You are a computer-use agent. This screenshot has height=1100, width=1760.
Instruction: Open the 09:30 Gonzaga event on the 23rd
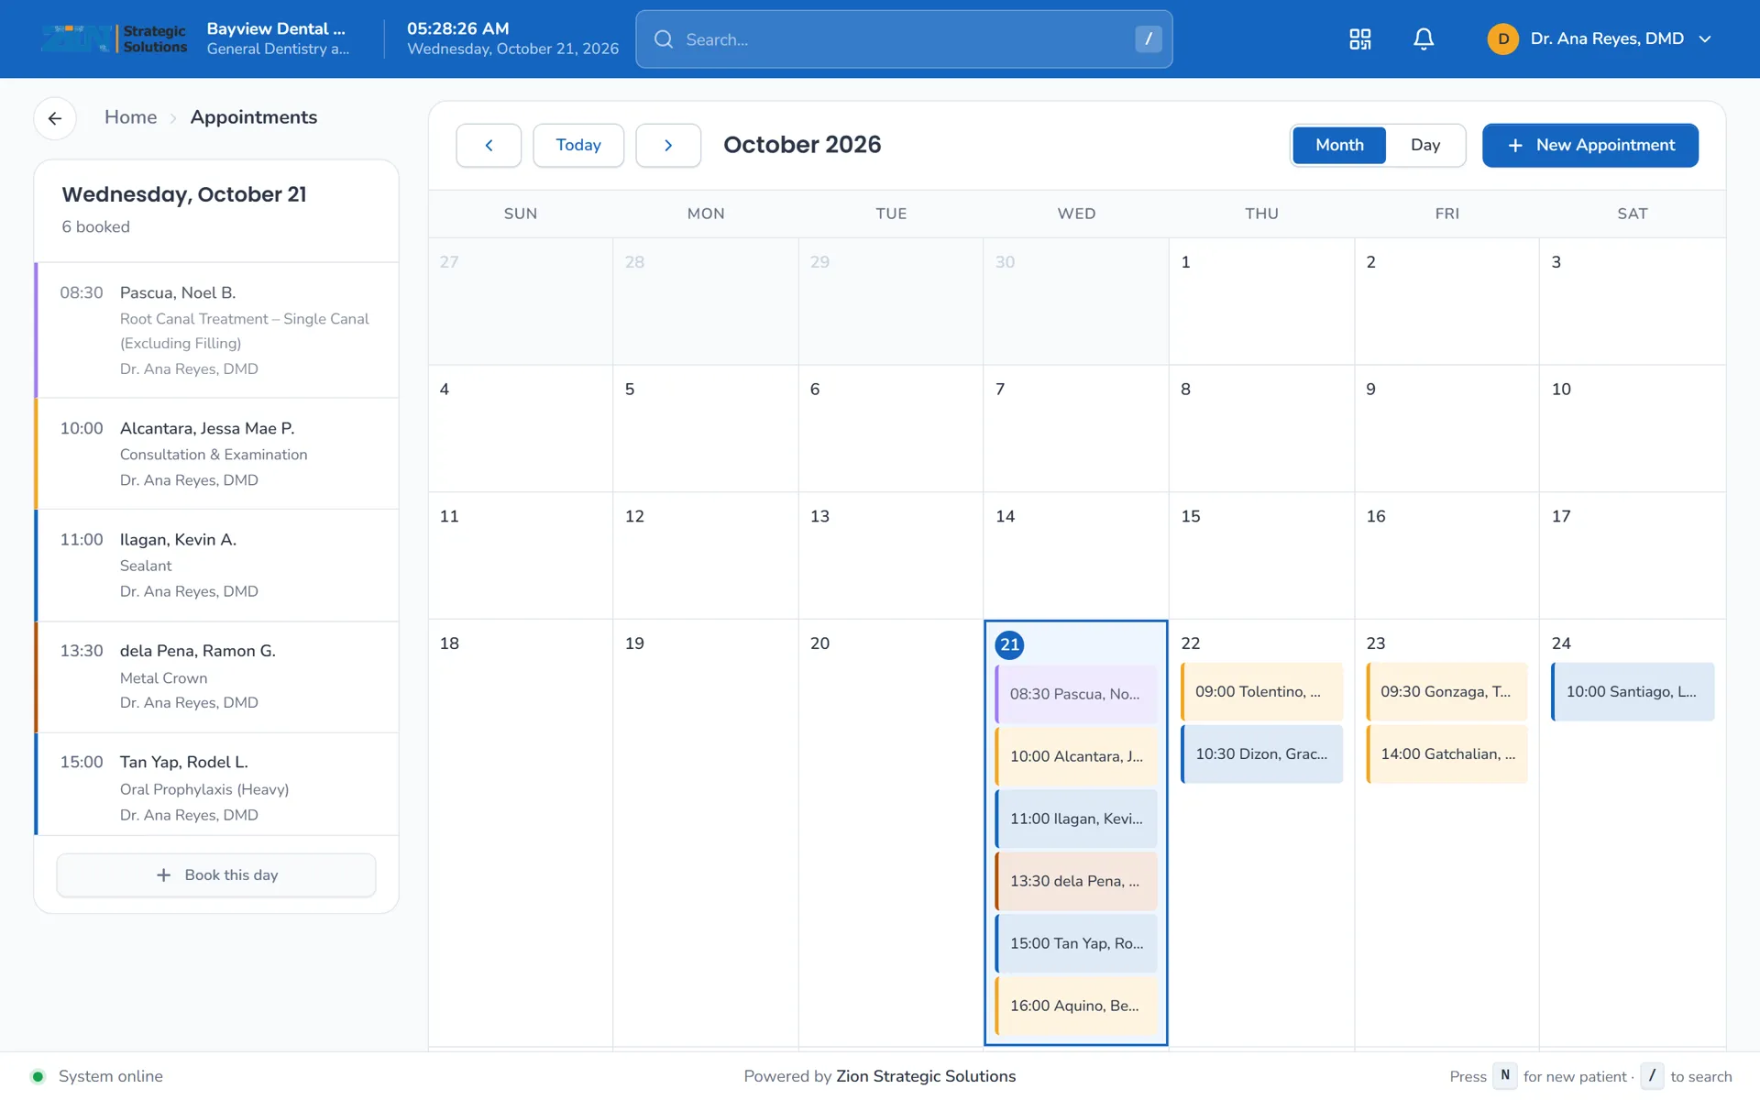(1446, 691)
